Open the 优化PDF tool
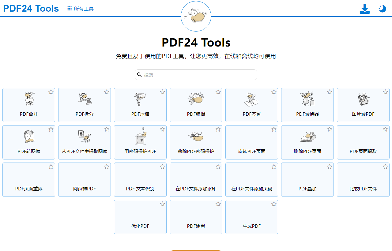The width and height of the screenshot is (392, 251). 140,217
